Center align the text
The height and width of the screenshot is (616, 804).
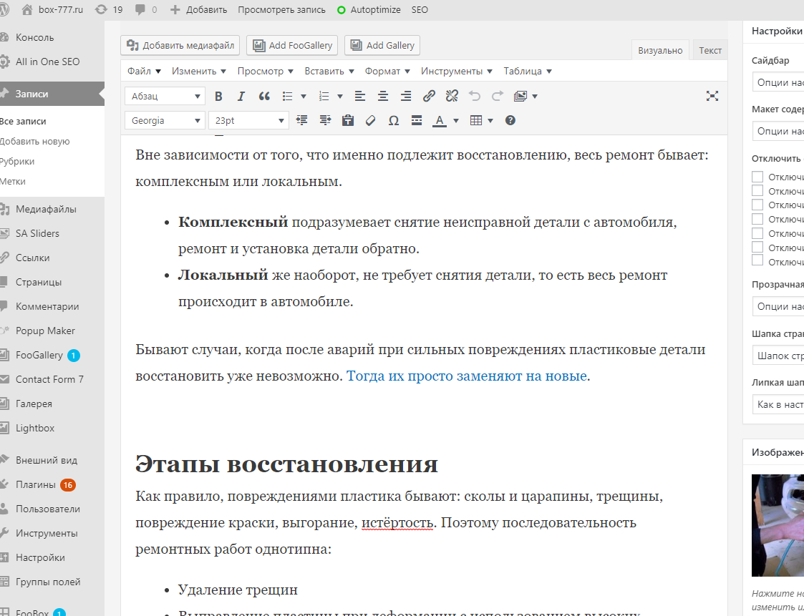[383, 96]
